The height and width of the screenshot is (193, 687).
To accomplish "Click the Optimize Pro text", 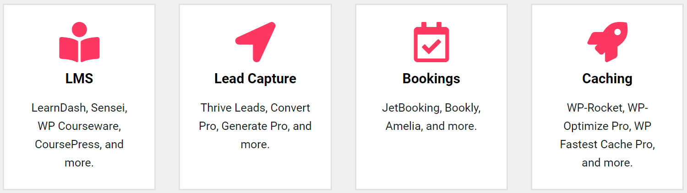I will click(x=595, y=126).
